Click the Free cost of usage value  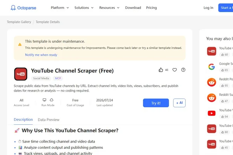point(75,100)
